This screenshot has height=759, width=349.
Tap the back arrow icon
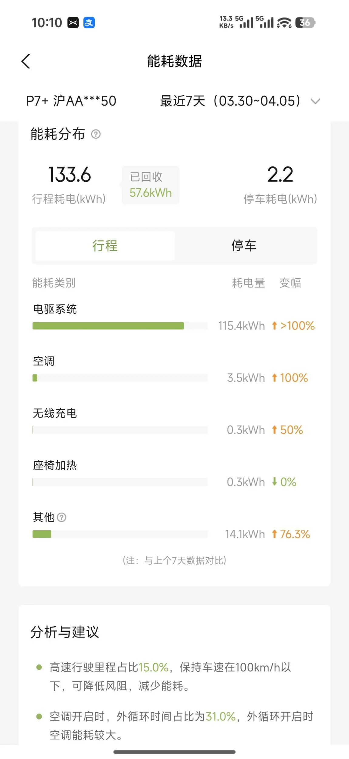pyautogui.click(x=26, y=61)
